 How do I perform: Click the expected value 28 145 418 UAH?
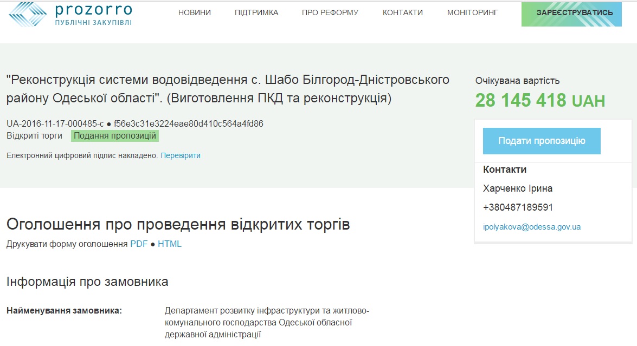540,100
